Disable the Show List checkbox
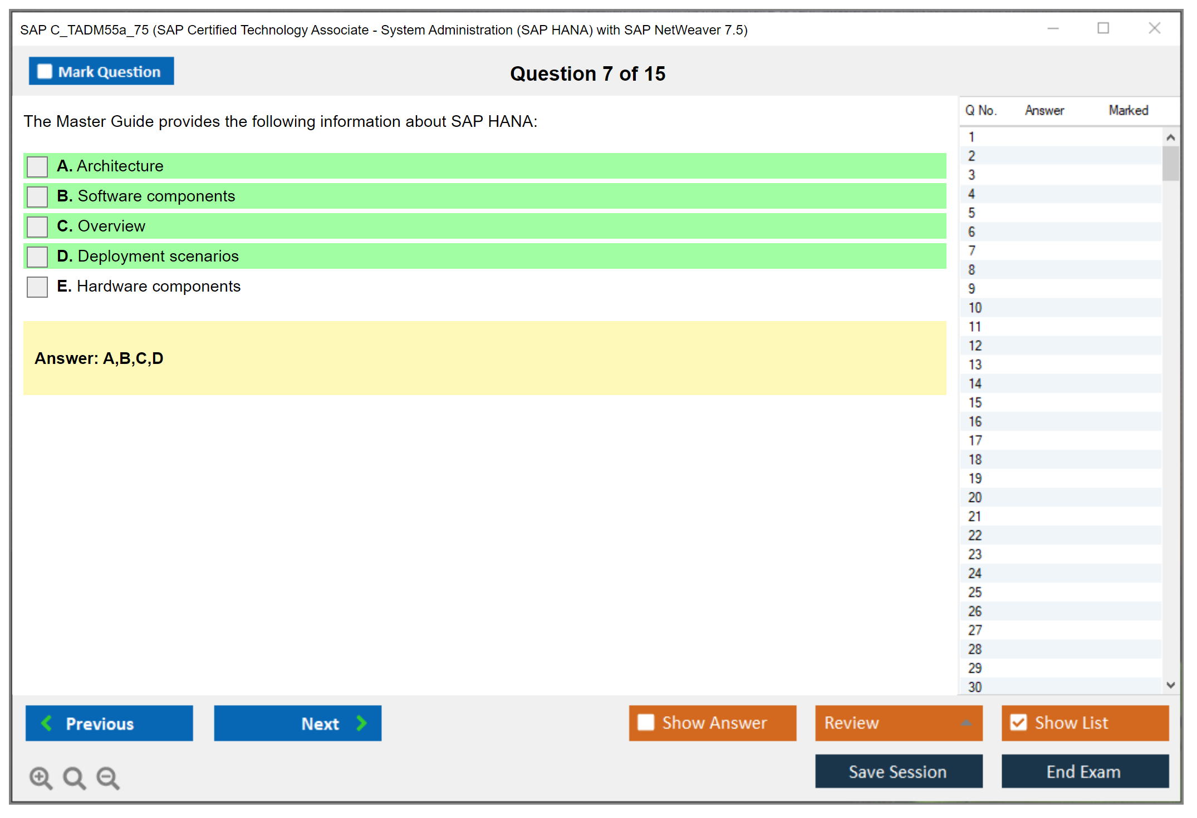Screen dimensions: 1197x818 coord(1018,723)
